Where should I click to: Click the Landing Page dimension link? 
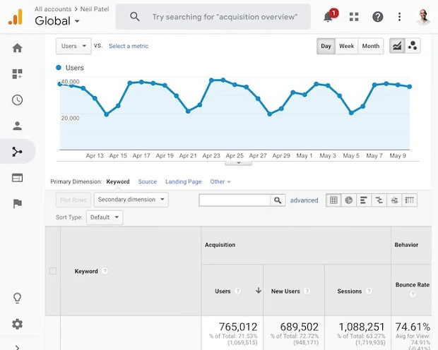pyautogui.click(x=183, y=181)
